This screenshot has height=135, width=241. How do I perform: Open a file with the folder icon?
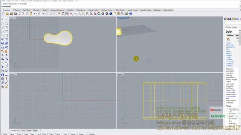7,13
